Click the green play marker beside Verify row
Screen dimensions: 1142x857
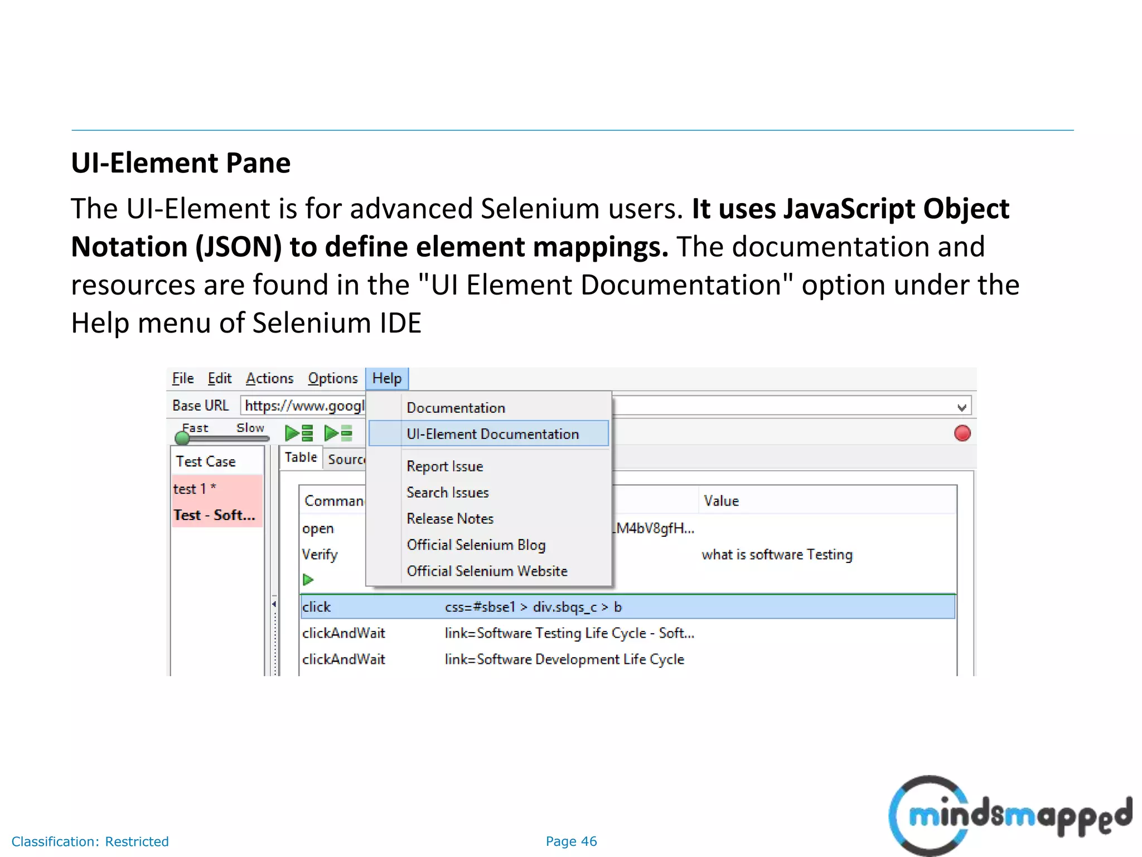[308, 580]
